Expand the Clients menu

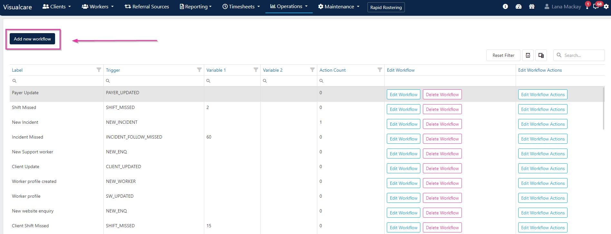(57, 6)
